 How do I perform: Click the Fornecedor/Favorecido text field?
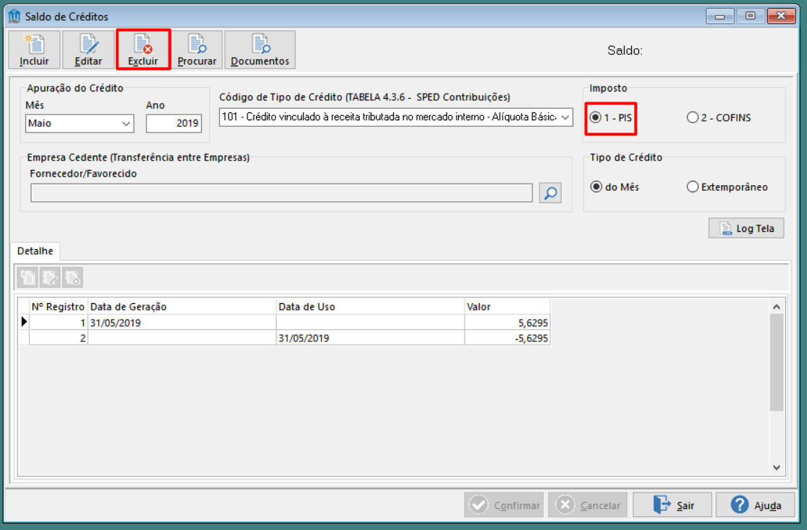(x=281, y=193)
